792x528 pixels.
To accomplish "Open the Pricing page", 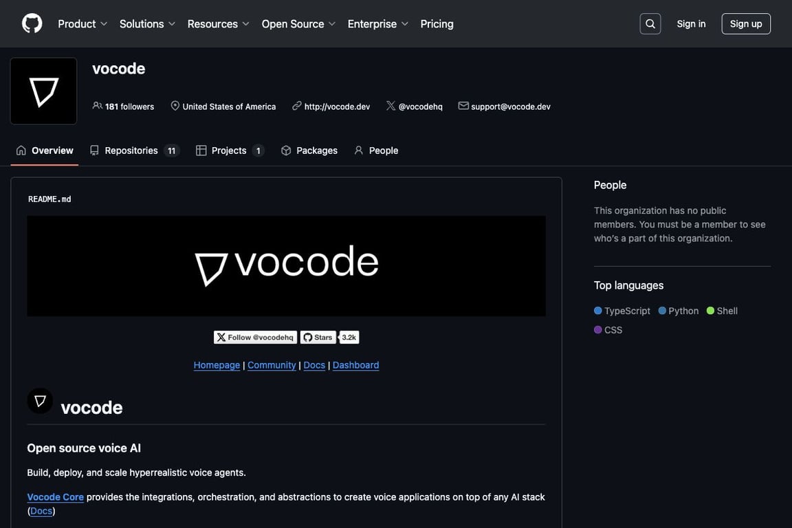I will tap(437, 24).
